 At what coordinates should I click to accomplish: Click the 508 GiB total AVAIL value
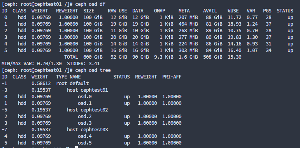213,57
